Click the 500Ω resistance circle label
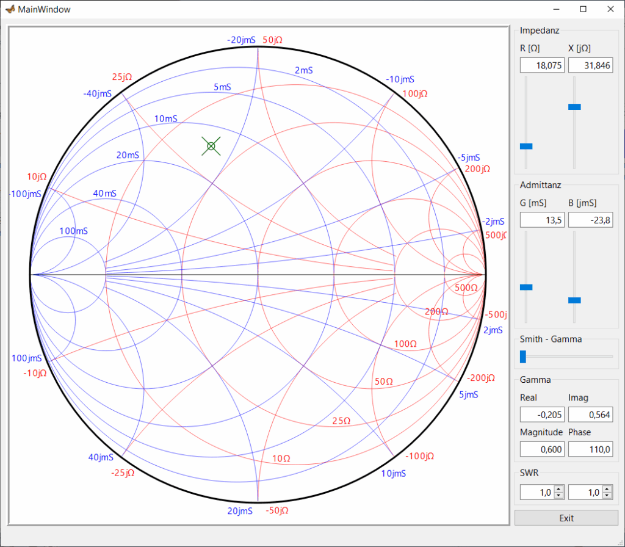Viewport: 625px width, 547px height. point(466,288)
